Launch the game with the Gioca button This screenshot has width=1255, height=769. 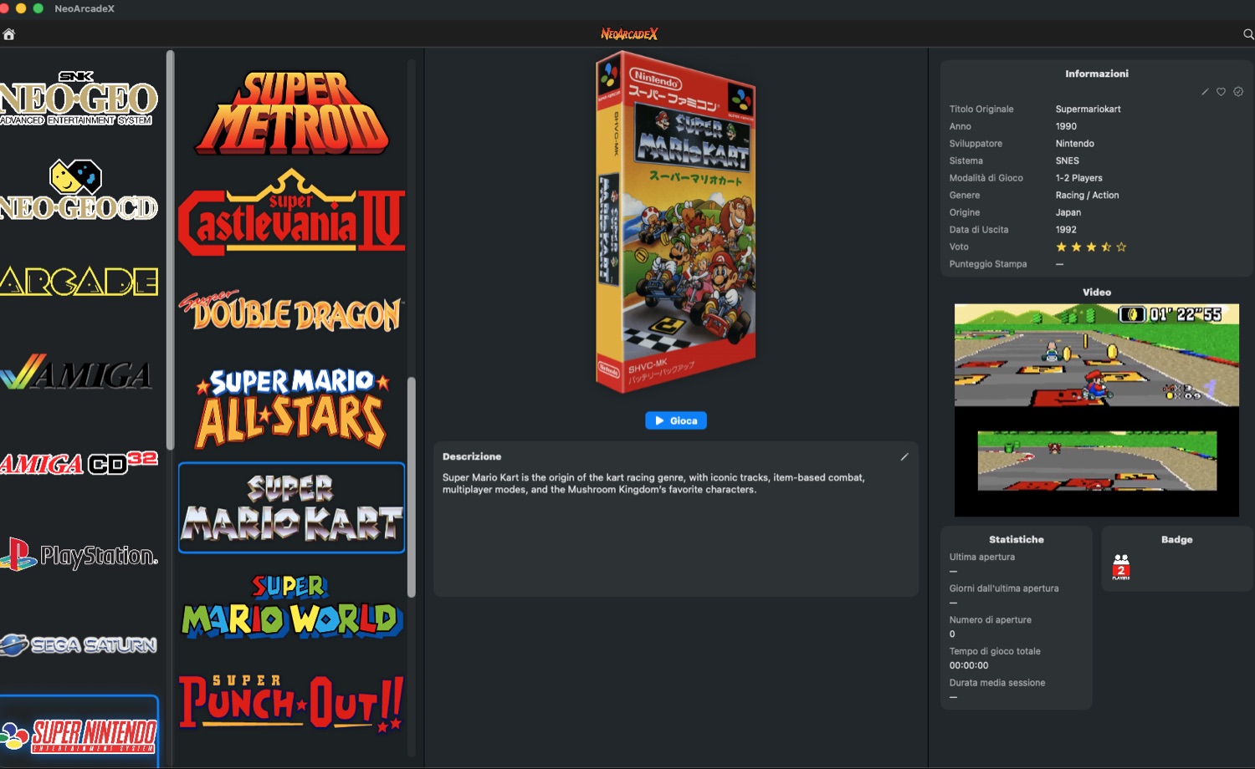tap(676, 420)
